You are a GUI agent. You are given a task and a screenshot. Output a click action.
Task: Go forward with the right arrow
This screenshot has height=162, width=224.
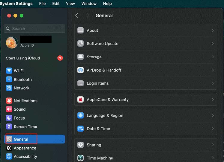[x=88, y=15]
